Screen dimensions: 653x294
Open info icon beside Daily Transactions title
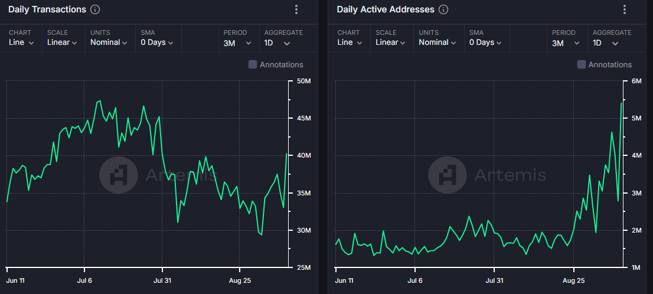(x=95, y=10)
